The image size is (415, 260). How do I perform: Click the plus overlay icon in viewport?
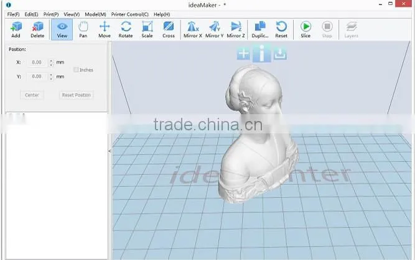(x=243, y=54)
